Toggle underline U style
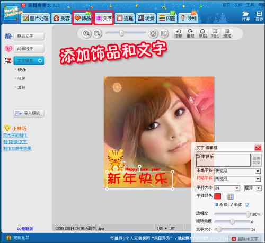 (247, 205)
